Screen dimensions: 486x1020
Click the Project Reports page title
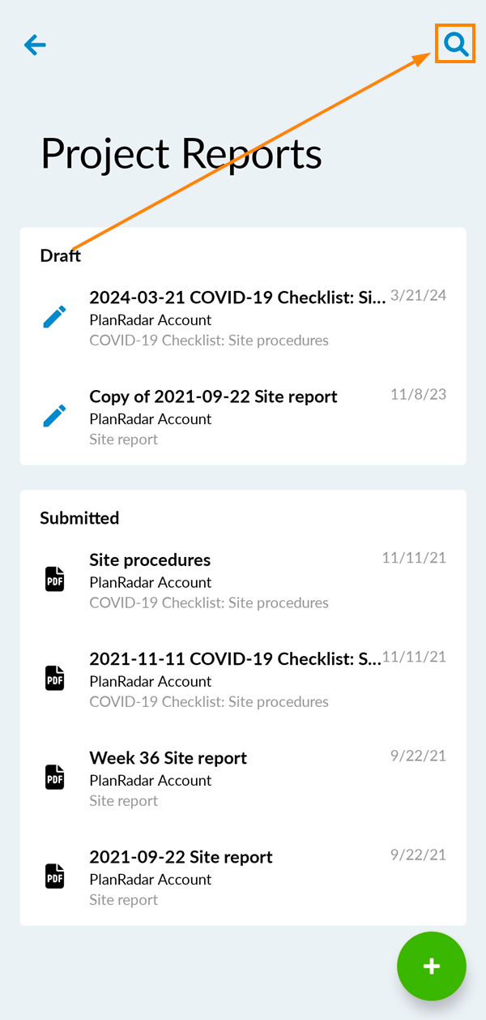pyautogui.click(x=181, y=153)
